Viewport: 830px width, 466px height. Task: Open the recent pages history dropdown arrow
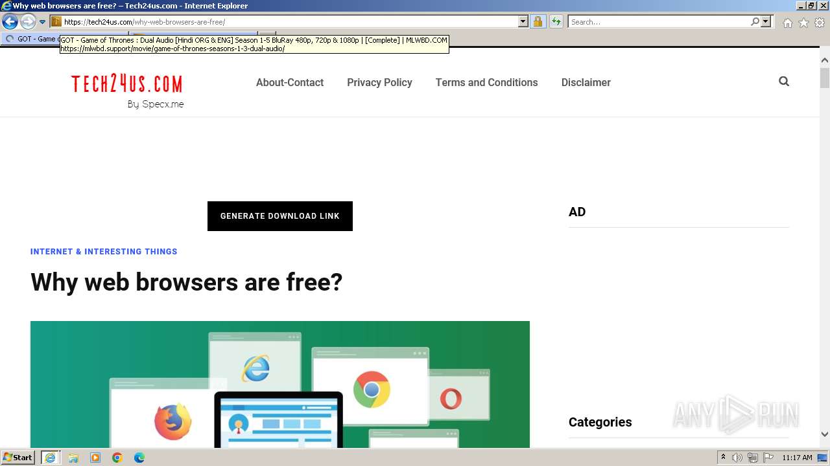[x=42, y=22]
